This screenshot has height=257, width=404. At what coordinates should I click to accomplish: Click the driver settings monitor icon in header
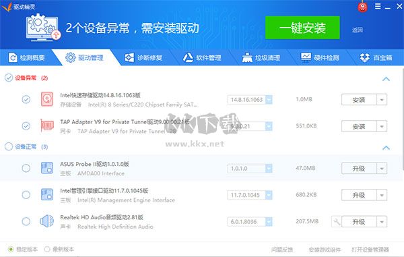click(43, 28)
